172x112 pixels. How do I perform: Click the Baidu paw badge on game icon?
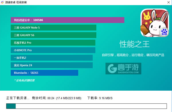[x=164, y=32]
